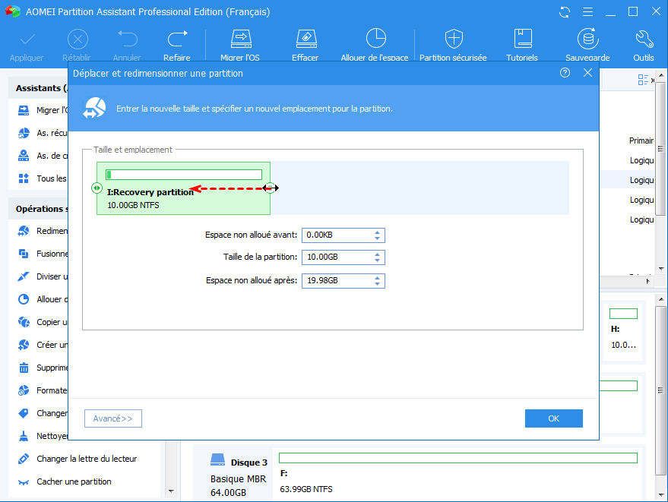This screenshot has width=668, height=502.
Task: Select the H: partition block
Action: (623, 331)
